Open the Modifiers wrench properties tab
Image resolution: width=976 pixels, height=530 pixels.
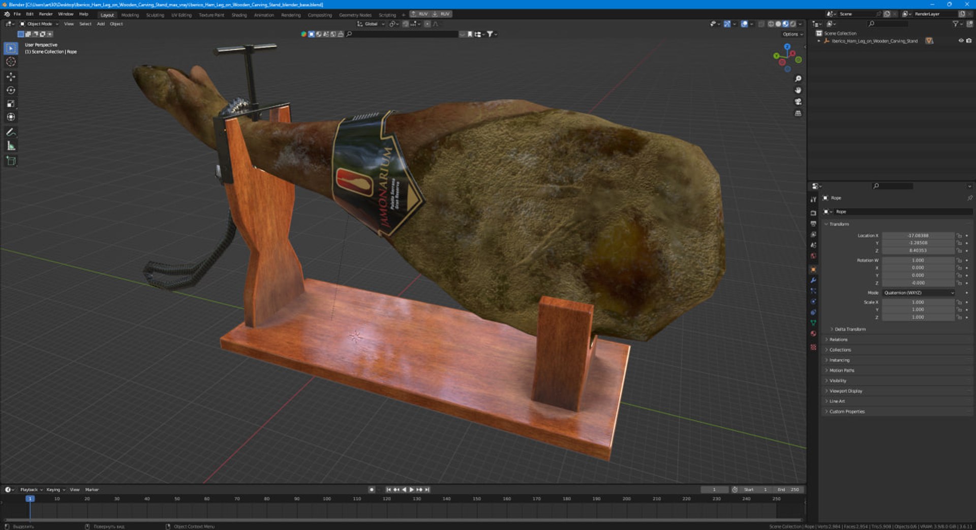[x=813, y=280]
